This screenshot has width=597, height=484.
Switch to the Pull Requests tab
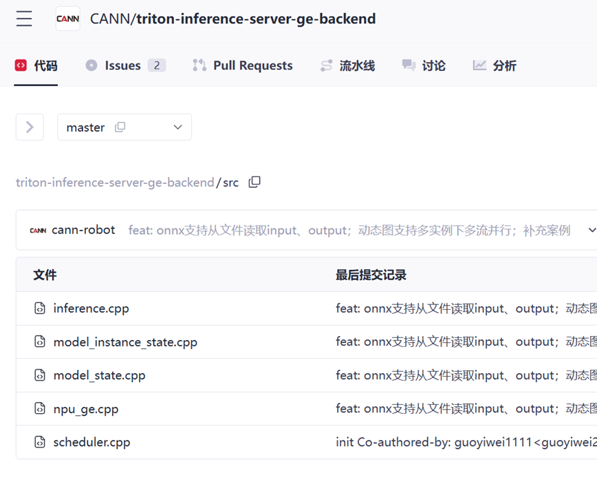(x=242, y=65)
